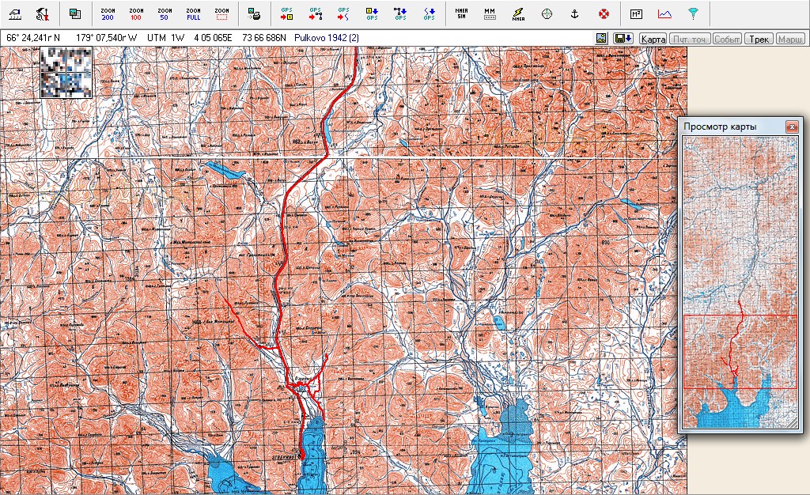Viewport: 810px width, 495px height.
Task: Click the area calculation M² icon
Action: click(x=636, y=13)
